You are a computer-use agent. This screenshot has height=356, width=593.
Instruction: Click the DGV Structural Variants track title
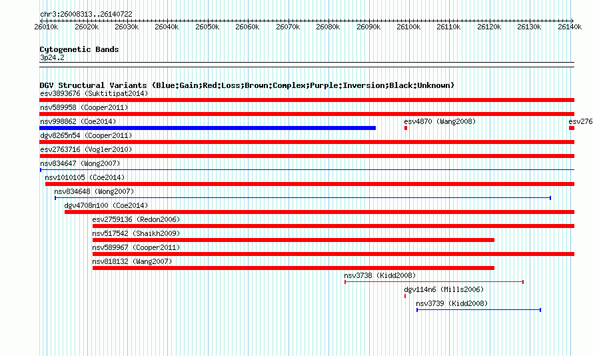click(247, 85)
